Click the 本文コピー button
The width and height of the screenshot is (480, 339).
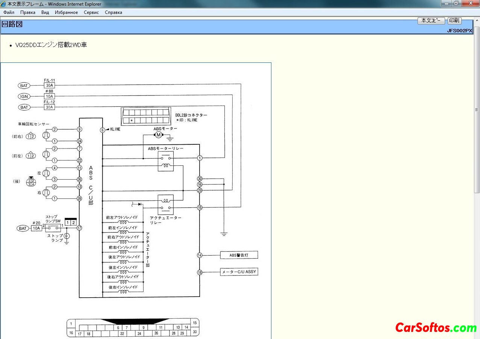pyautogui.click(x=431, y=21)
